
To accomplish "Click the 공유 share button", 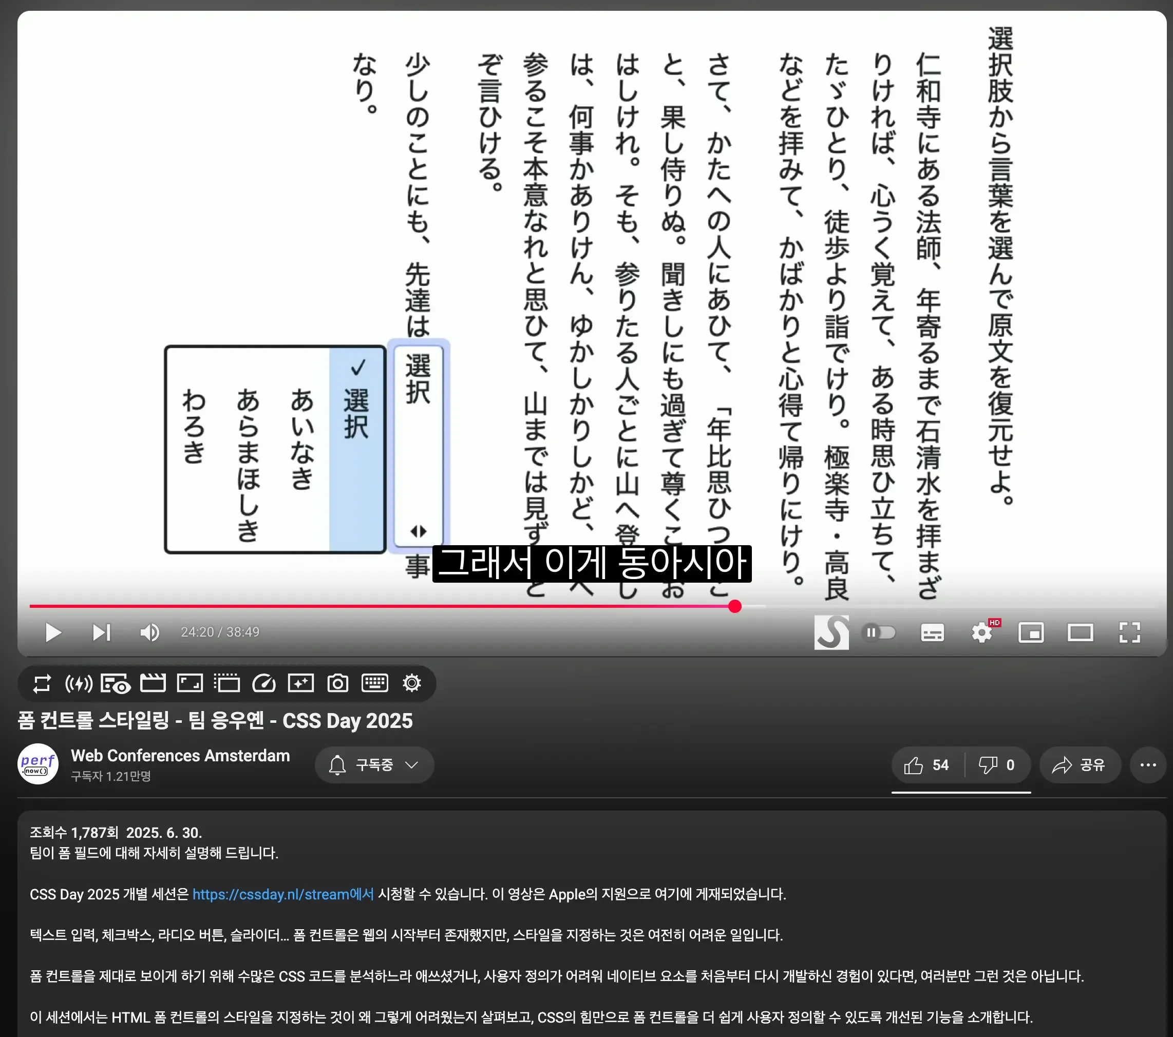I will 1080,765.
